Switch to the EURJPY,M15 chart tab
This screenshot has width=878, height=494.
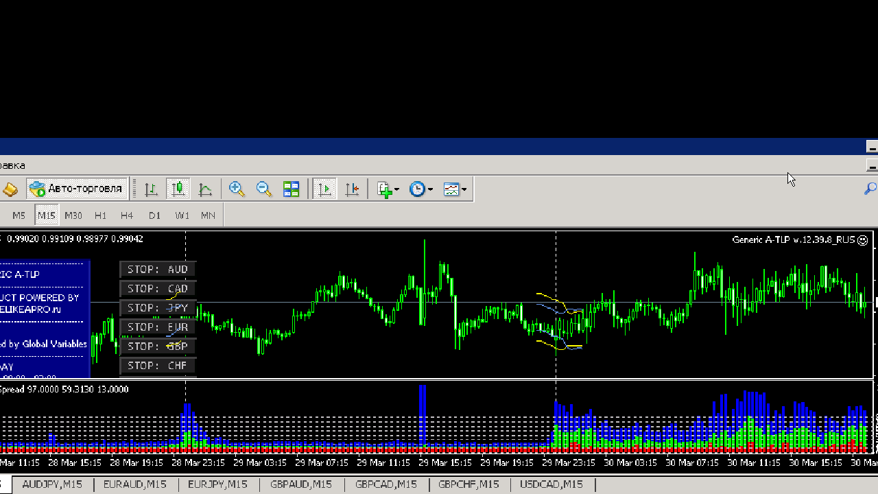click(x=218, y=484)
